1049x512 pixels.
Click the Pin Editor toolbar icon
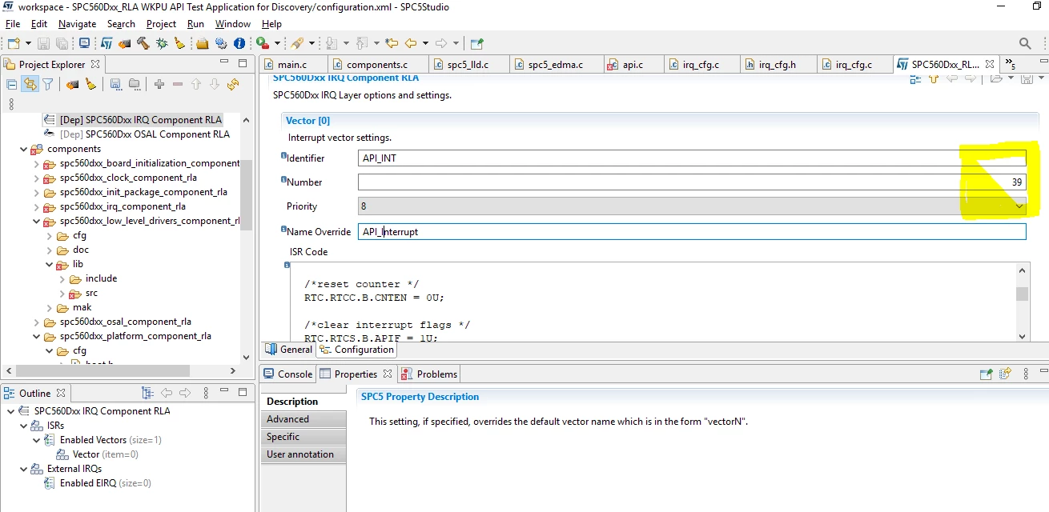pos(476,43)
